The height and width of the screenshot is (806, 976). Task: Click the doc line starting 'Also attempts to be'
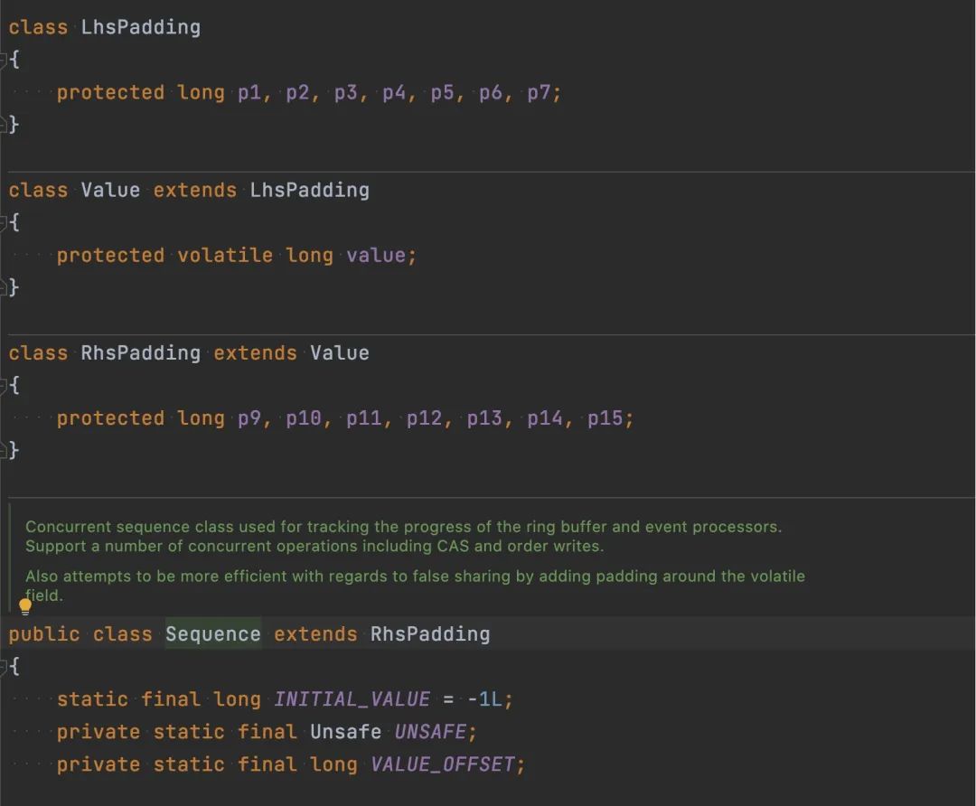415,576
